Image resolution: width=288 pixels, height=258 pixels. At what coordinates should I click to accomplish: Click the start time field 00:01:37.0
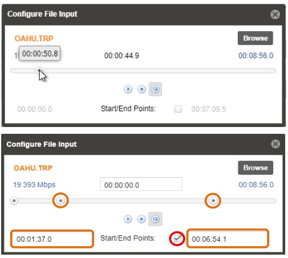pos(52,239)
